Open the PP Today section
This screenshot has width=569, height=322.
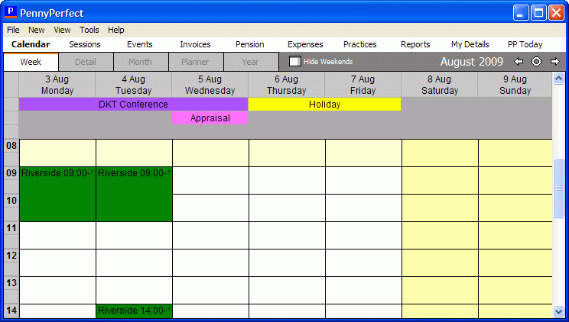coord(525,44)
